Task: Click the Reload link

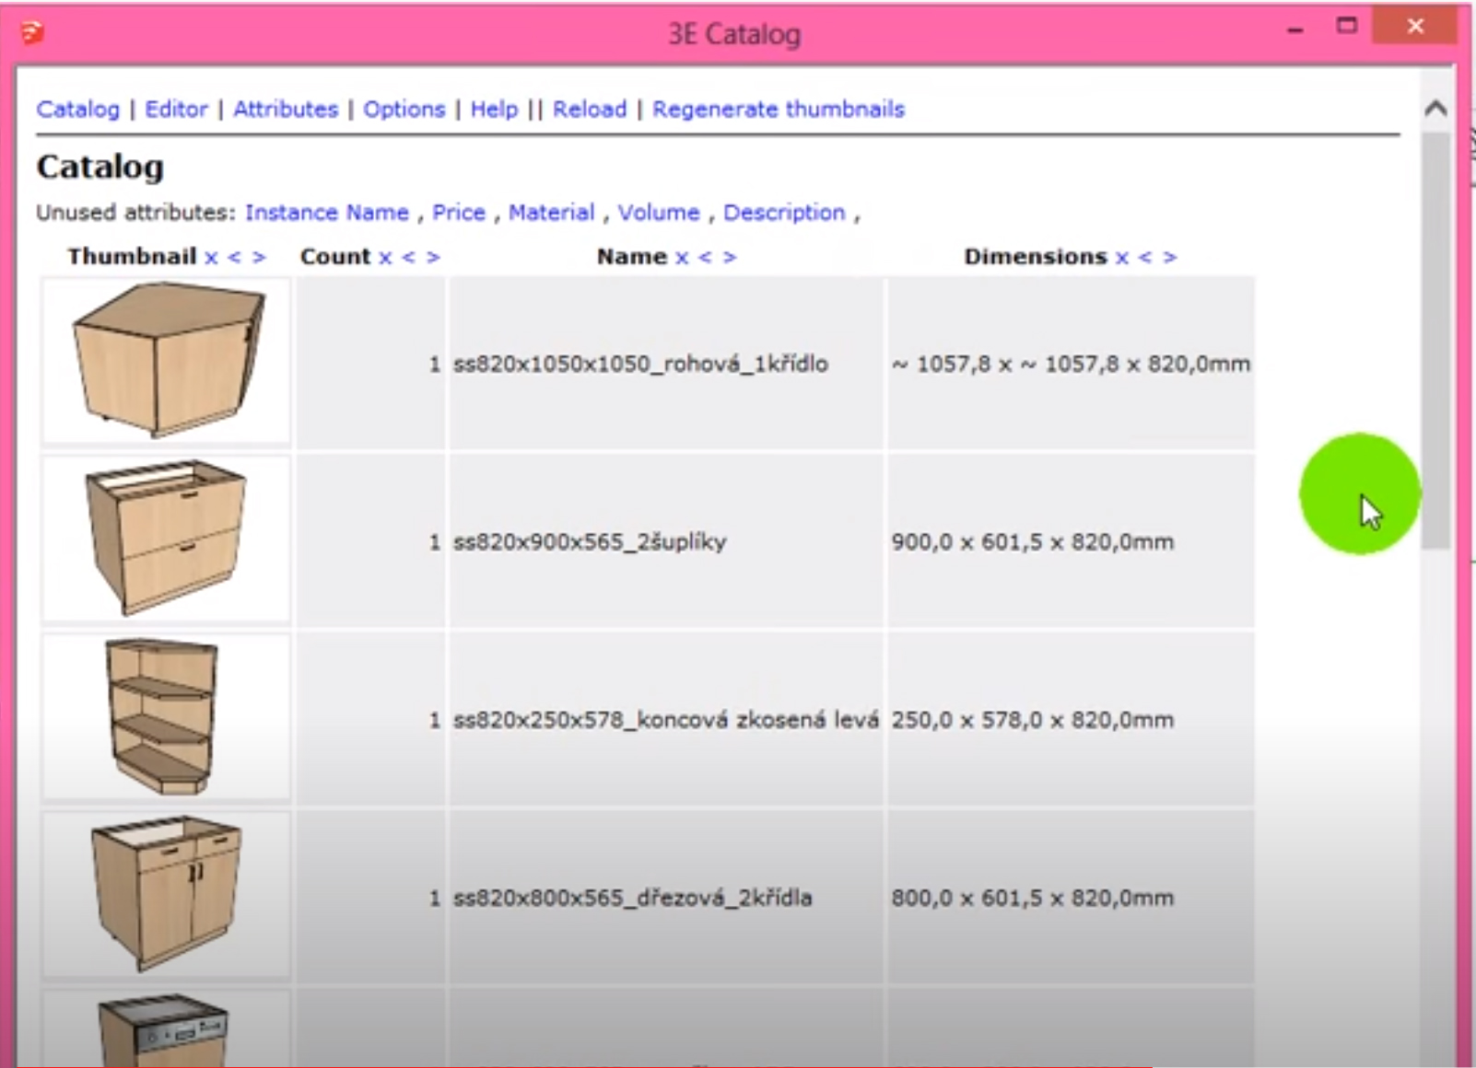Action: [x=590, y=110]
